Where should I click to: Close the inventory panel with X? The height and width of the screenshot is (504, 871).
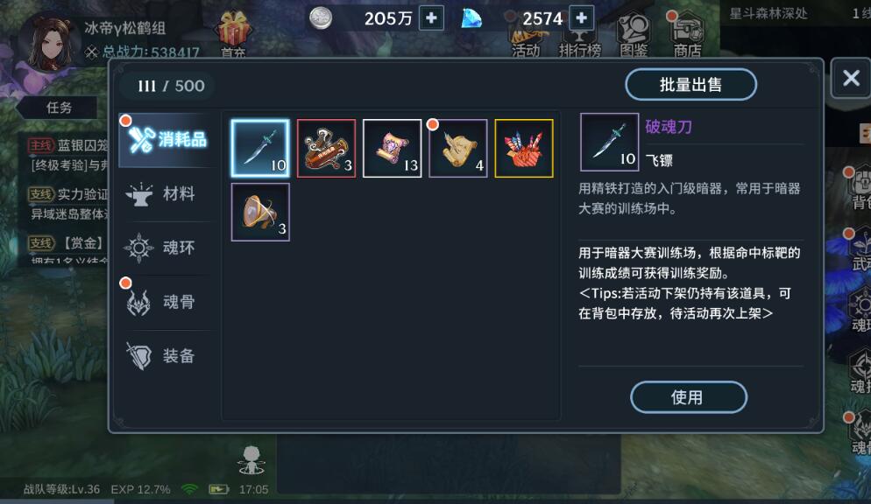point(851,78)
